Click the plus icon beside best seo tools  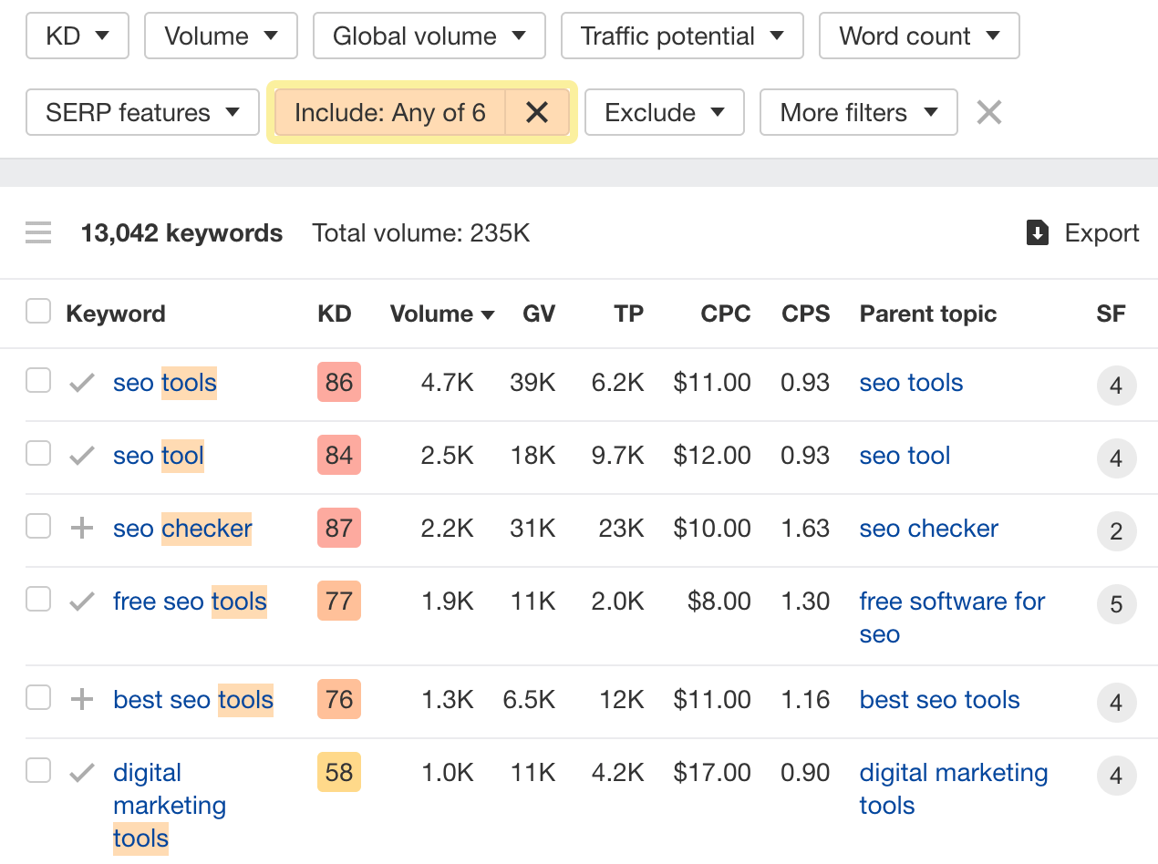(81, 697)
